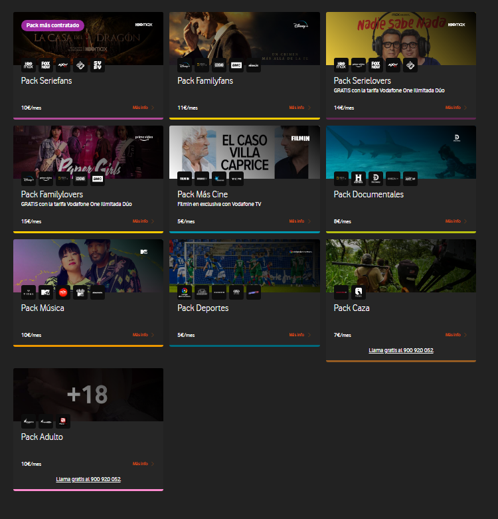Click Nadie Sabe Nada banner image
Viewport: 498px width, 519px height.
point(401,39)
